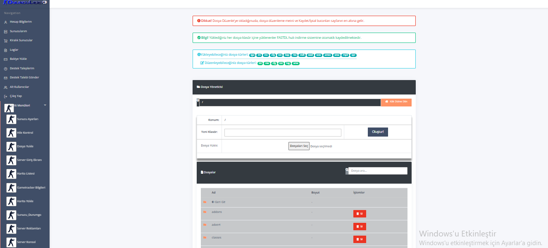
Task: Click the icon beside Gametracker Bilgileri
Action: (11, 188)
